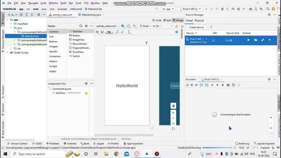281x158 pixels.
Task: Switch to Virtual devices tab
Action: tap(189, 21)
